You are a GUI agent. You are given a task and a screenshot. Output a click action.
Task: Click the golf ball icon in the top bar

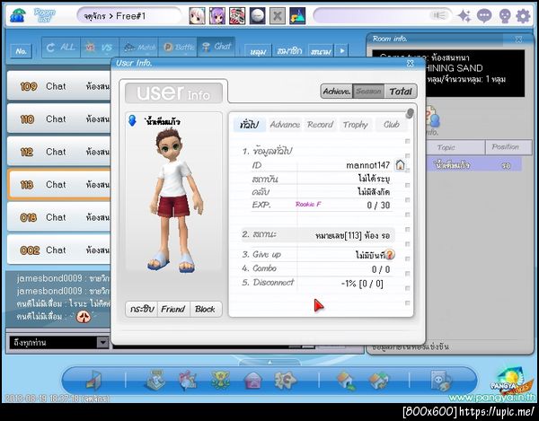[257, 15]
